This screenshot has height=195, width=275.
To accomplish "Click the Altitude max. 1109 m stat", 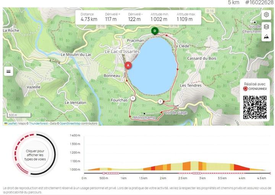I will [186, 17].
